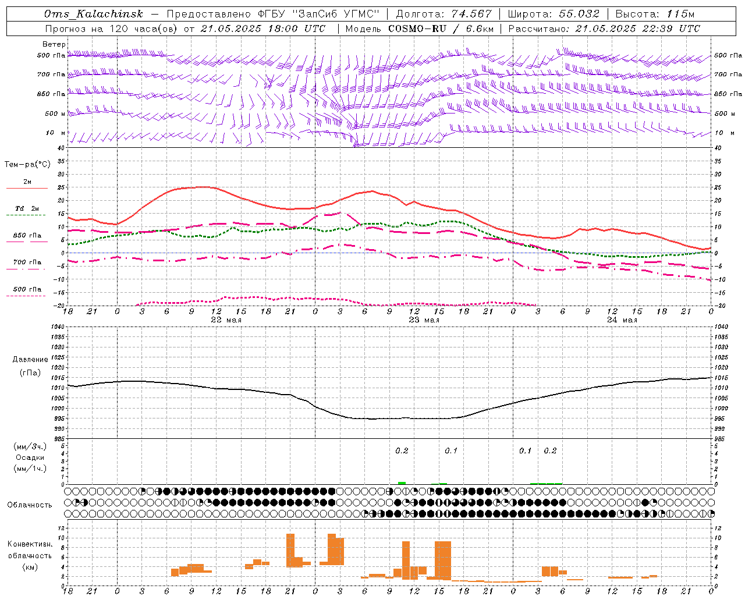Click the 22 мая date label

click(x=226, y=320)
